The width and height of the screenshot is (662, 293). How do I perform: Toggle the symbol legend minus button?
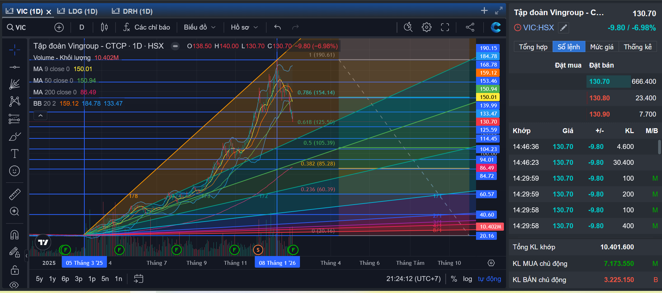(x=175, y=46)
